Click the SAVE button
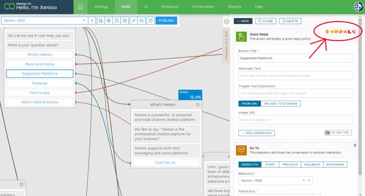This screenshot has height=196, width=365. pos(243,21)
